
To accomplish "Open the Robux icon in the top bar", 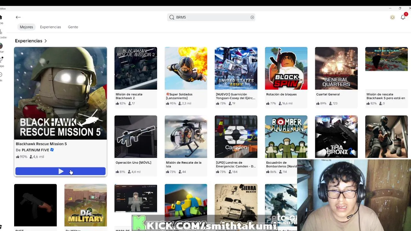I will (392, 17).
